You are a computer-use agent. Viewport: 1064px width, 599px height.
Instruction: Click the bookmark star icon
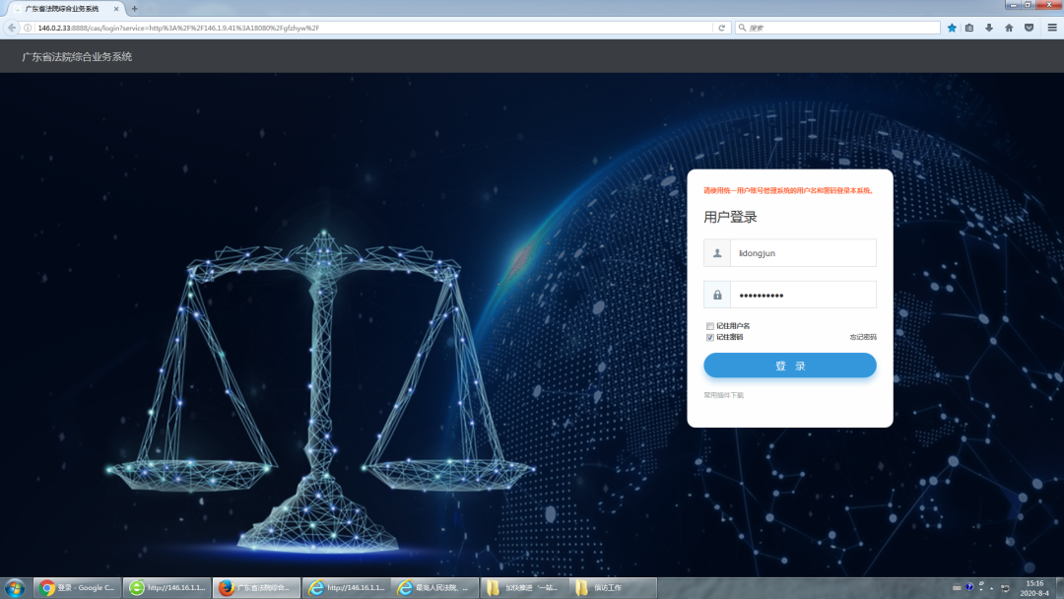click(952, 28)
